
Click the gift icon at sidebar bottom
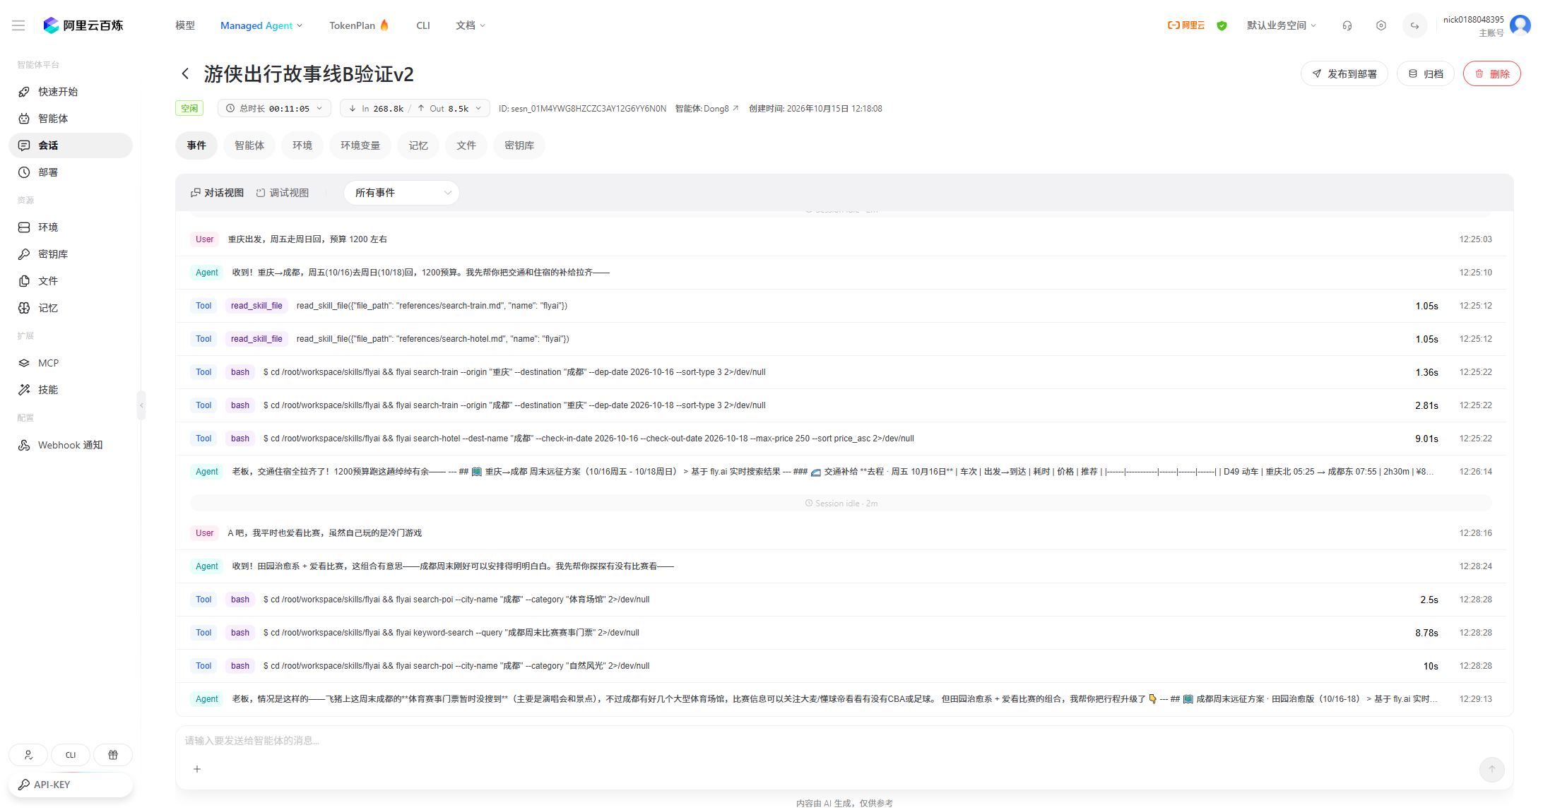click(113, 755)
